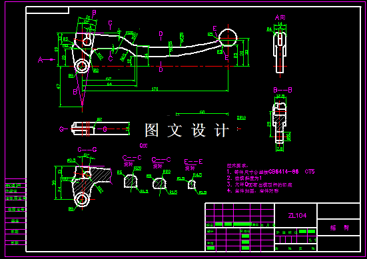Select technical note 4 about symmetric parts
Image resolution: width=367 pixels, height=259 pixels.
(253, 191)
